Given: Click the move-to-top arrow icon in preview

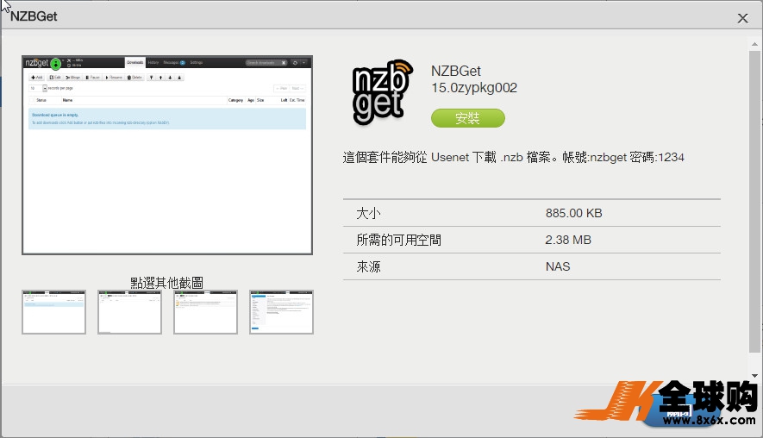Looking at the screenshot, I should (152, 78).
